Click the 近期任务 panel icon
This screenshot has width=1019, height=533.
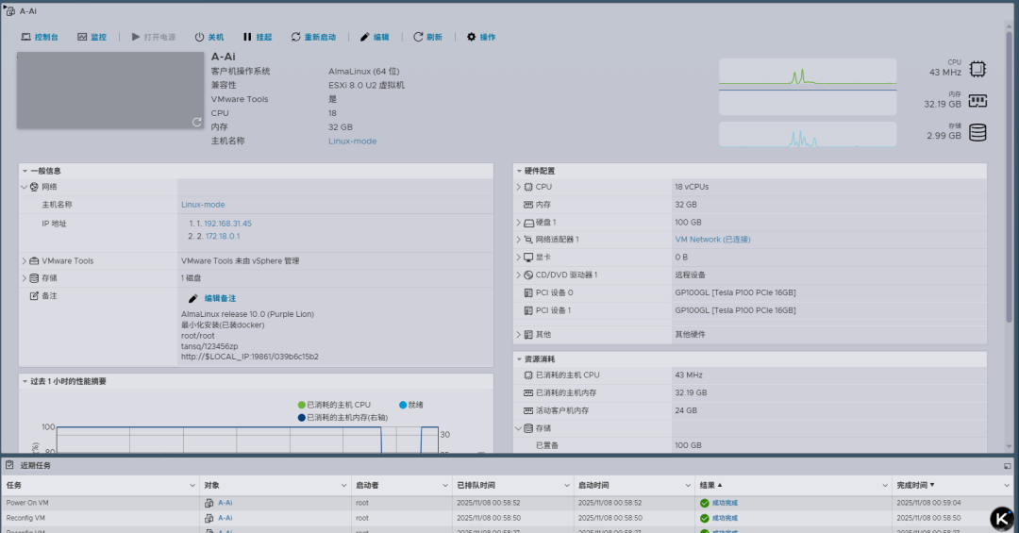pos(9,465)
